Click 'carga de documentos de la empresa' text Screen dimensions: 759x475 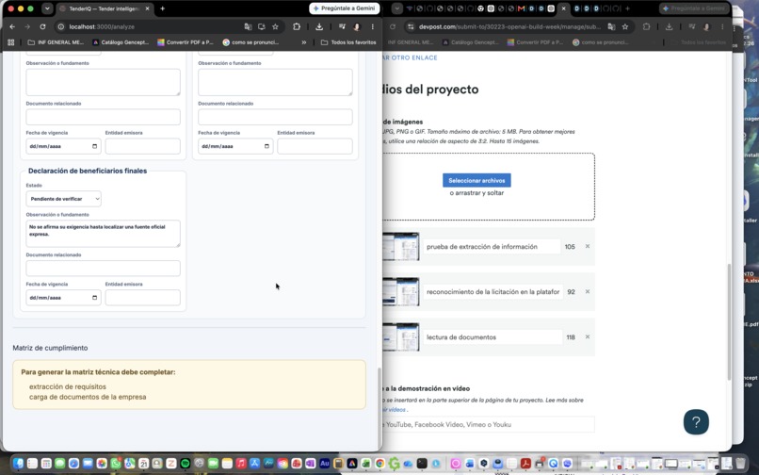coord(88,397)
